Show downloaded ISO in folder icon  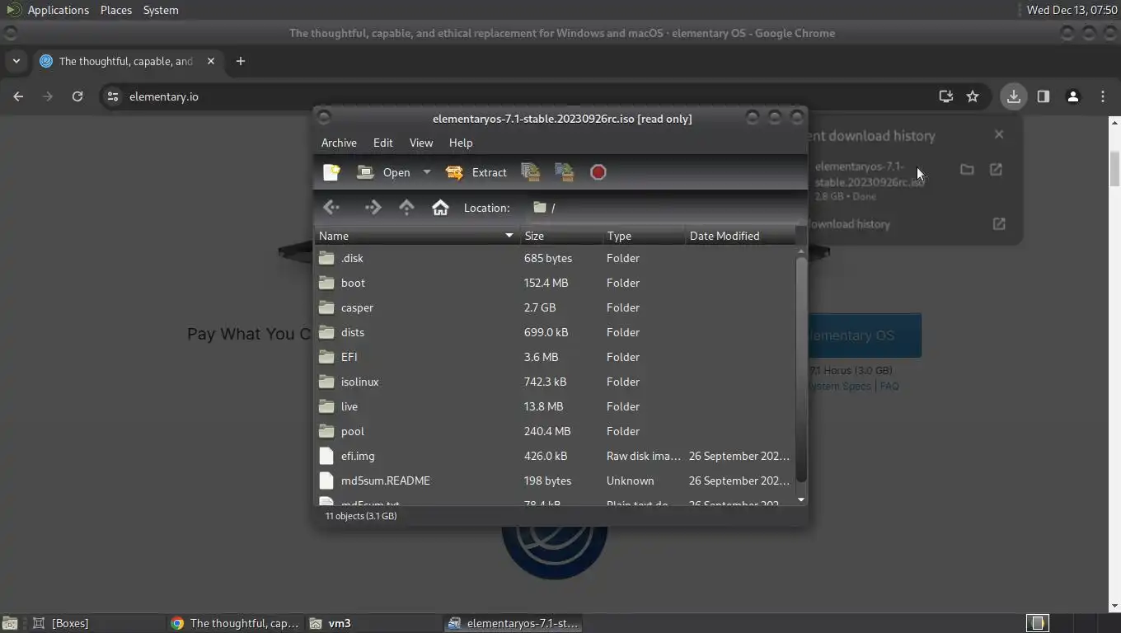pos(967,169)
